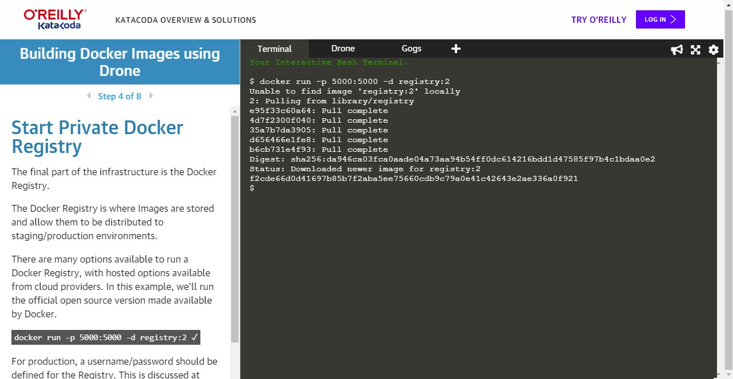The width and height of the screenshot is (733, 379).
Task: Click '4d7f2300f040: Pull complete' line
Action: pos(319,120)
